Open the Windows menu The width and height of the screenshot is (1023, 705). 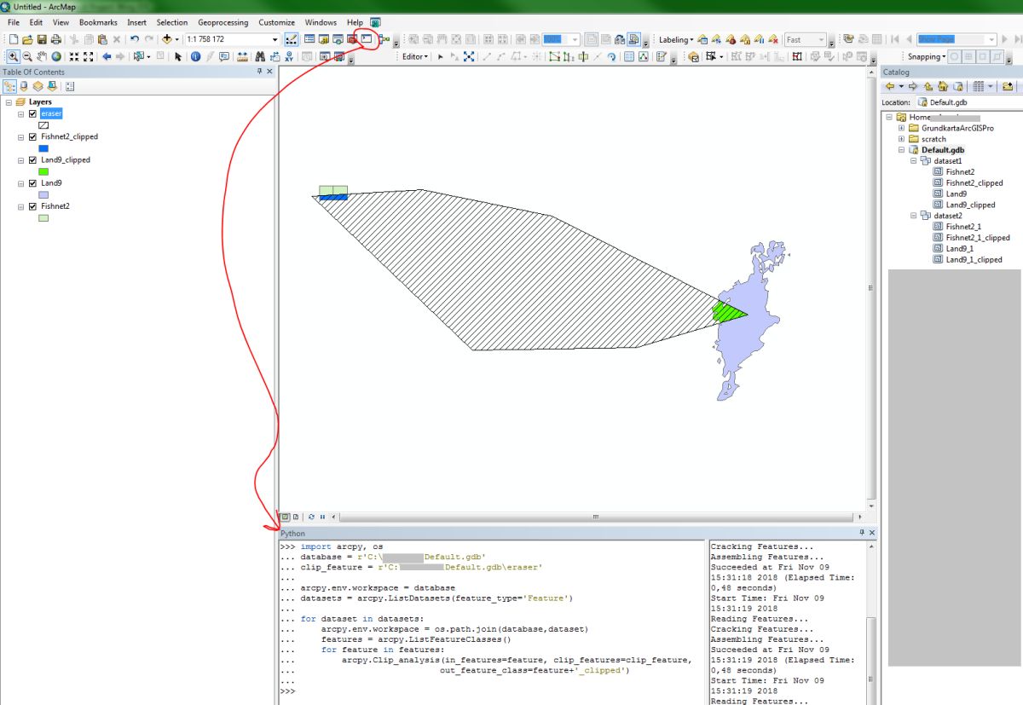pos(321,22)
